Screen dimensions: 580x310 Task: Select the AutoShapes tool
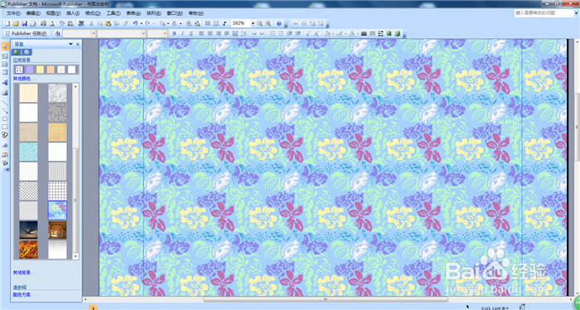click(5, 136)
